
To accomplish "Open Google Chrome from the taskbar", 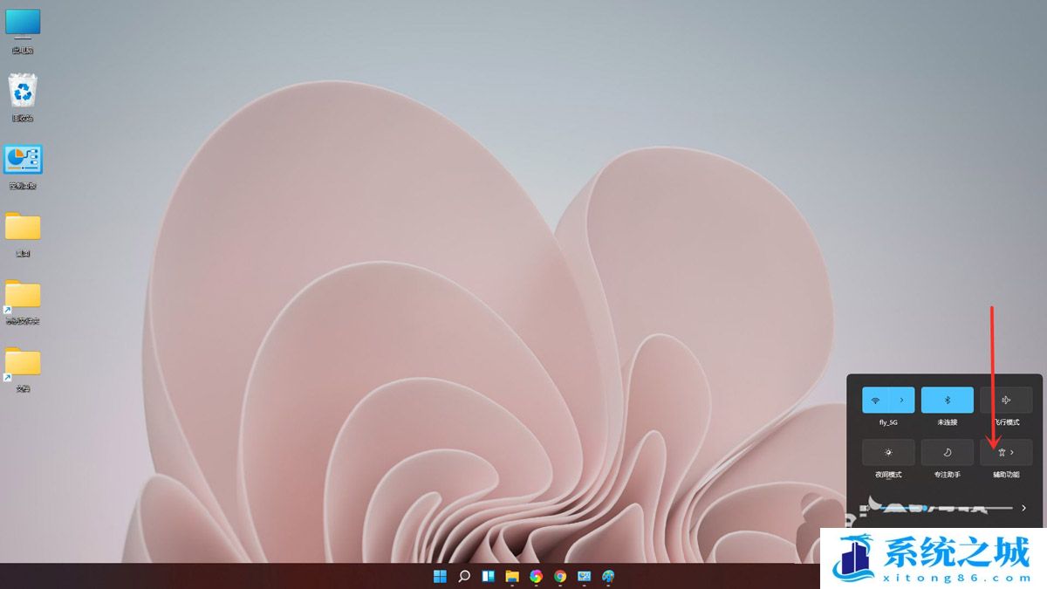I will coord(560,576).
